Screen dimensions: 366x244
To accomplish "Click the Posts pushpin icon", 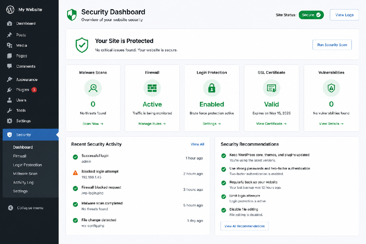I will (x=10, y=35).
